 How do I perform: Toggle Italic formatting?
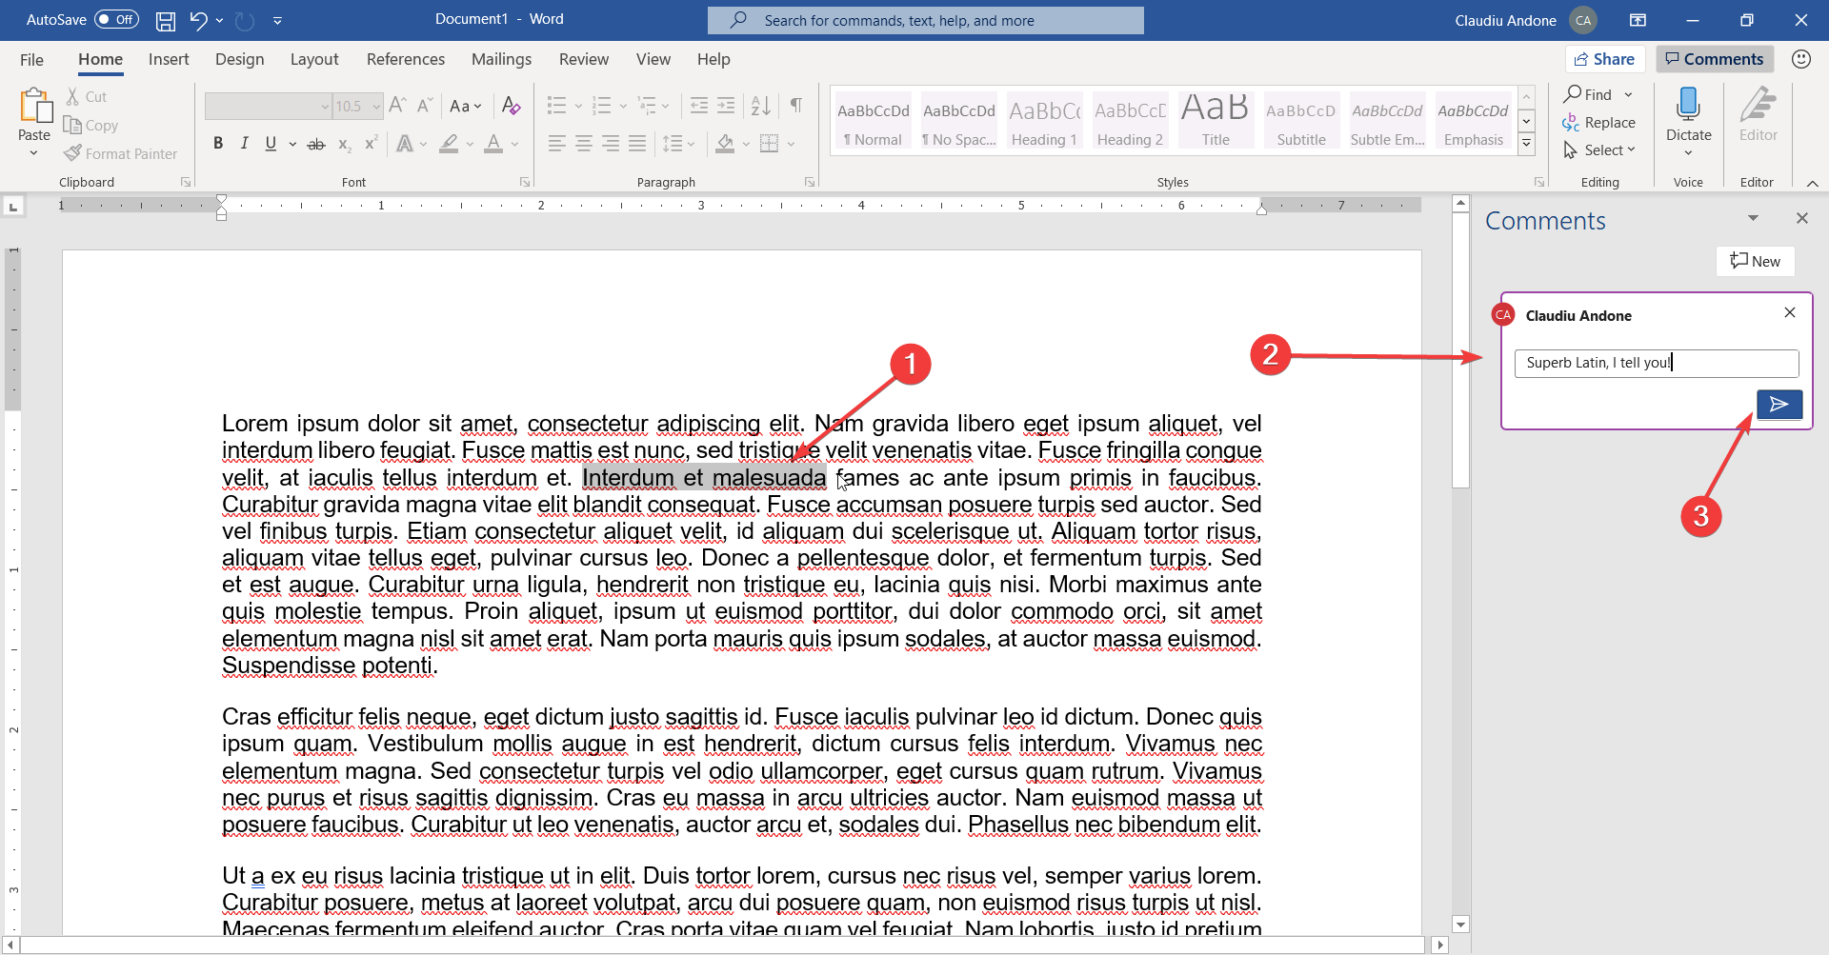point(245,144)
